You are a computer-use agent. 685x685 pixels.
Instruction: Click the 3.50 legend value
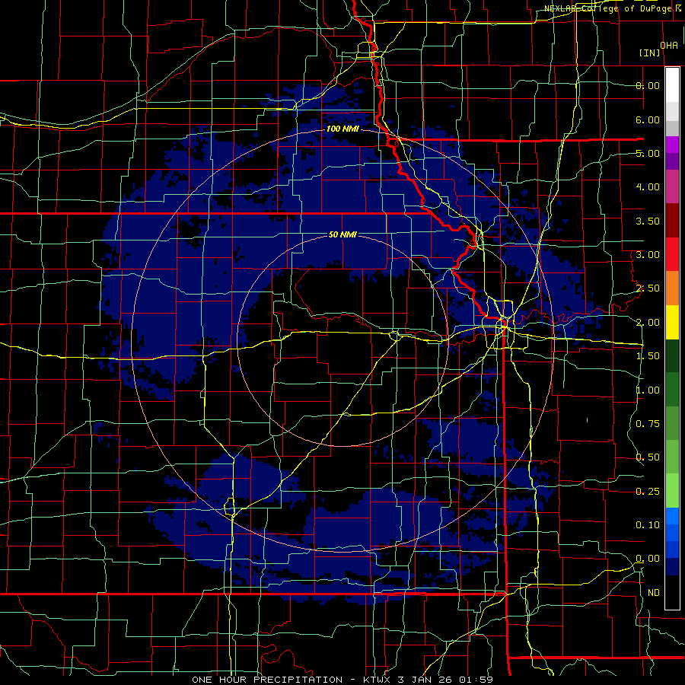click(648, 221)
